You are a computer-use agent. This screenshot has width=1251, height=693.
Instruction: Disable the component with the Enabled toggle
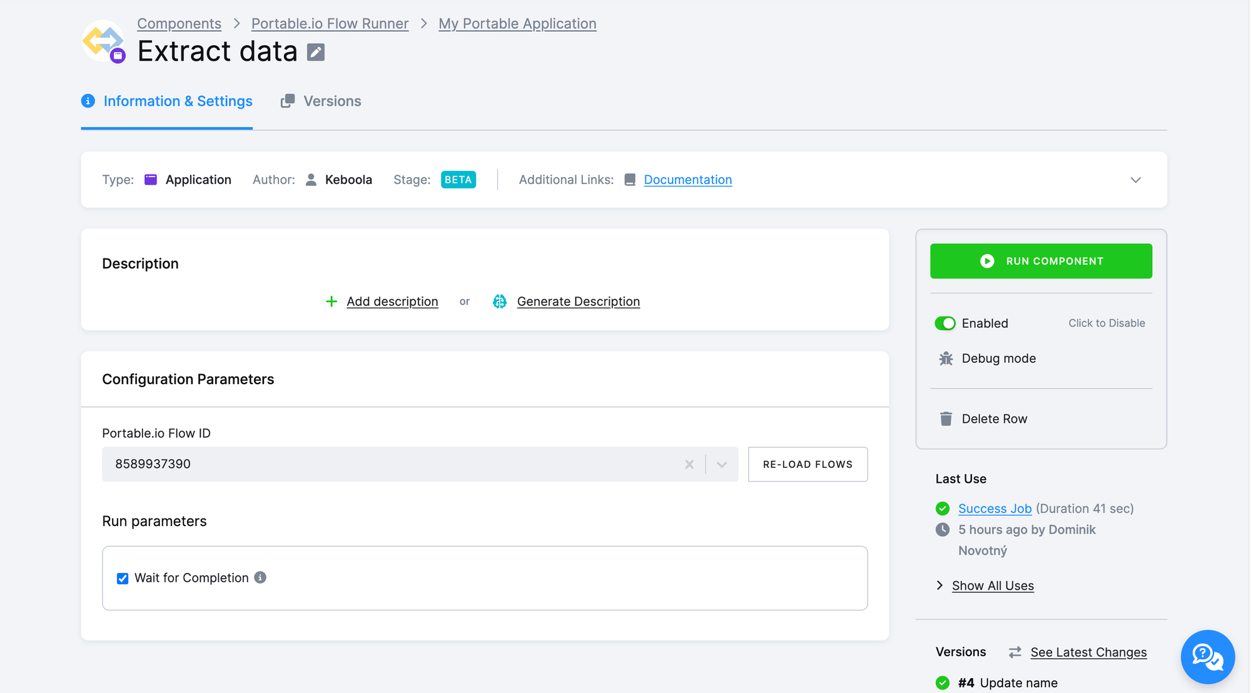pyautogui.click(x=945, y=323)
